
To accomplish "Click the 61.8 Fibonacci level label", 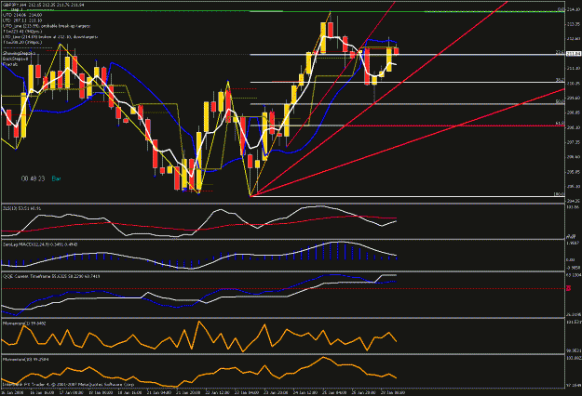I will coord(560,123).
